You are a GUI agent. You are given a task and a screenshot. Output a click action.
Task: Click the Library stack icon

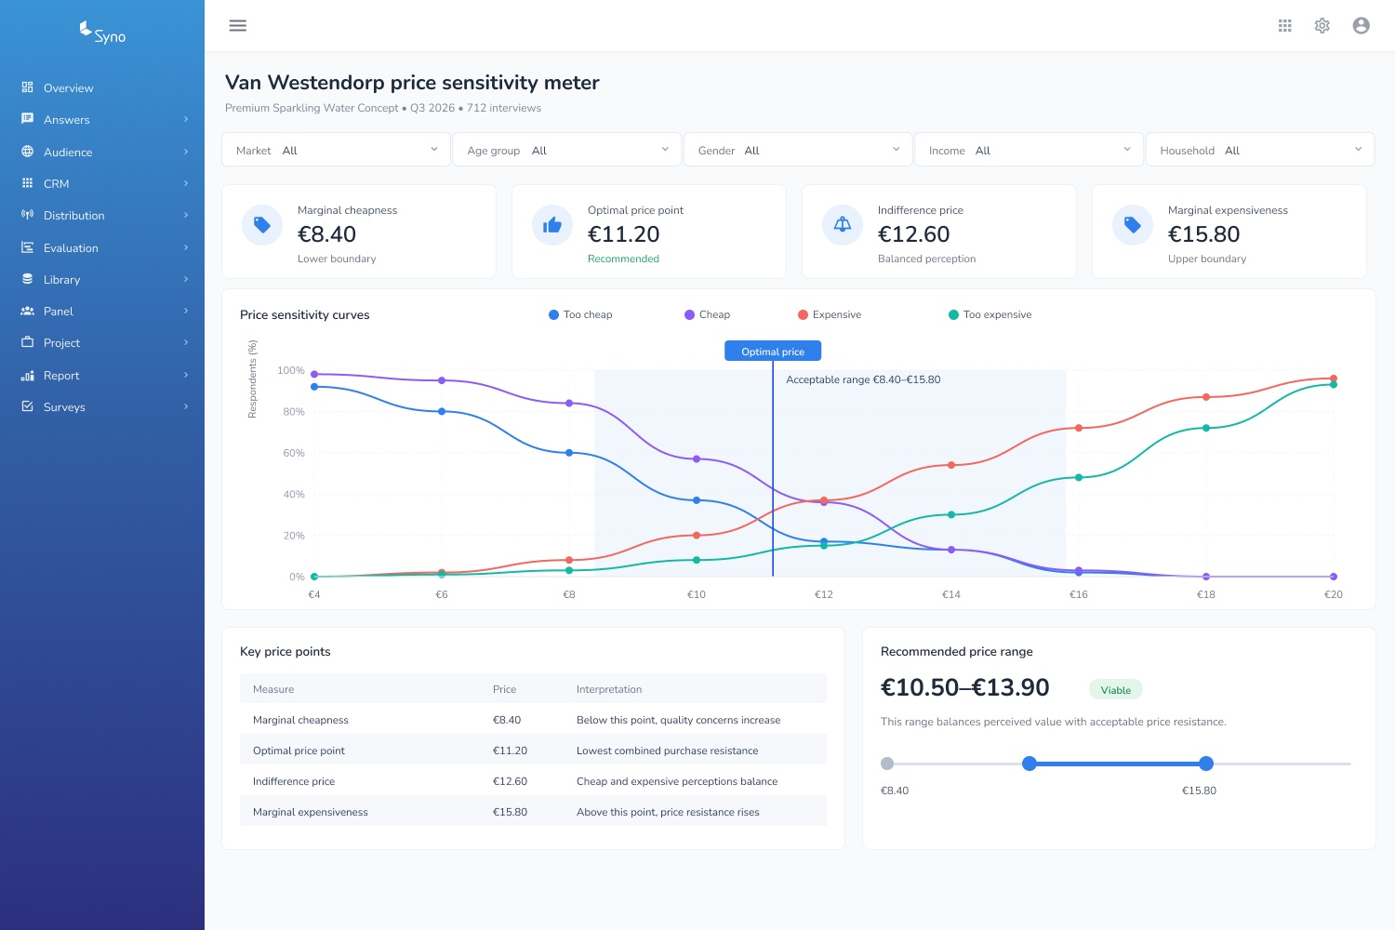click(x=28, y=279)
